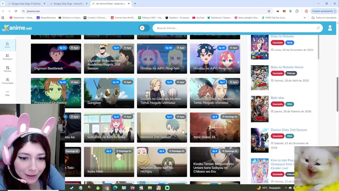The height and width of the screenshot is (191, 339).
Task: Open the blue shield extension icon
Action: click(x=291, y=11)
